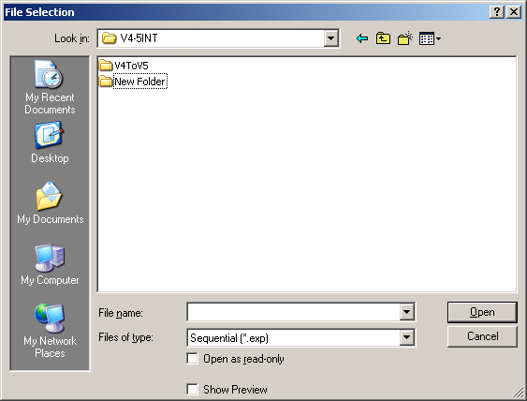Open My Network Places shortcut
Image resolution: width=527 pixels, height=401 pixels.
(x=50, y=331)
